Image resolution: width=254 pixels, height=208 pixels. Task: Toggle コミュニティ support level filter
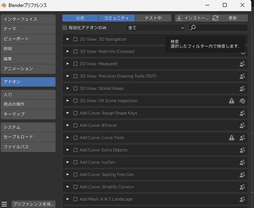pos(117,18)
